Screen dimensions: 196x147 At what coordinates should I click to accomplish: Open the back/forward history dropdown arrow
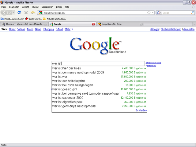13,13
